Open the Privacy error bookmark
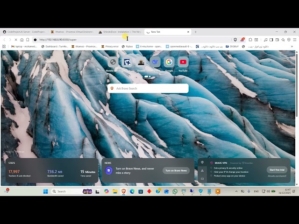The width and height of the screenshot is (299, 224). tap(110, 46)
